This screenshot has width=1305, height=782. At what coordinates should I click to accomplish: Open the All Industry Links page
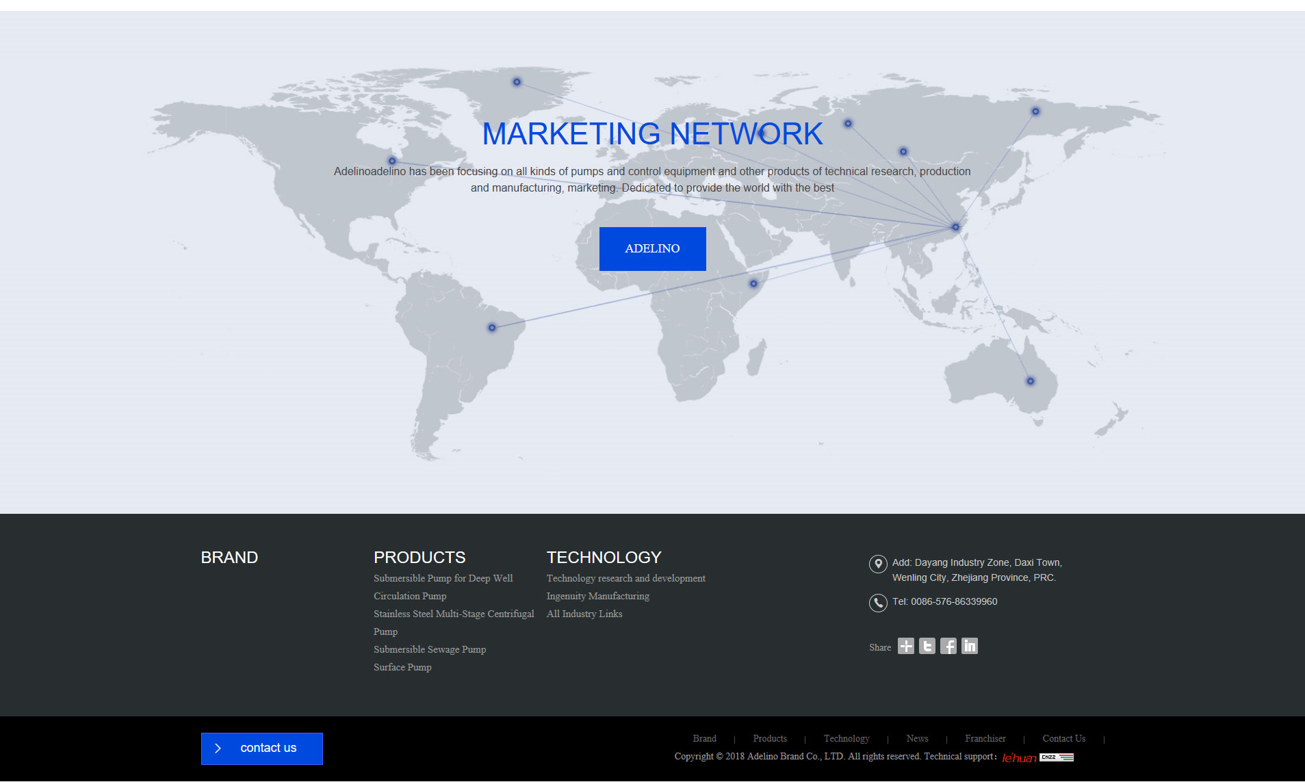(x=584, y=614)
